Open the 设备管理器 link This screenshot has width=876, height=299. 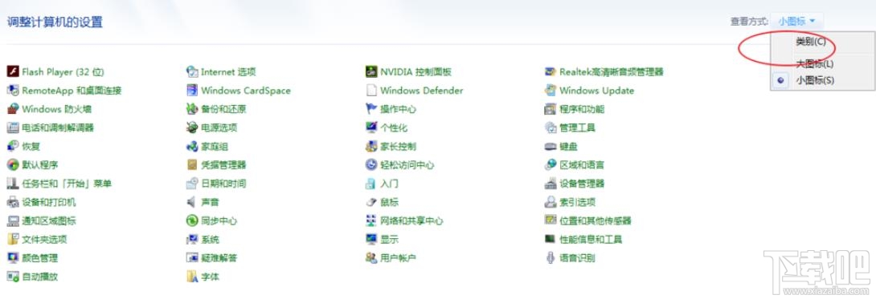[582, 184]
